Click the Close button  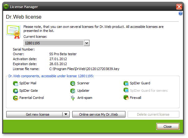[x=168, y=127]
